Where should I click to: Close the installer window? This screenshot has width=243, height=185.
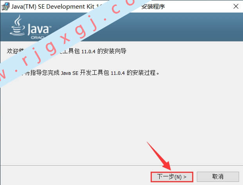pos(236,6)
